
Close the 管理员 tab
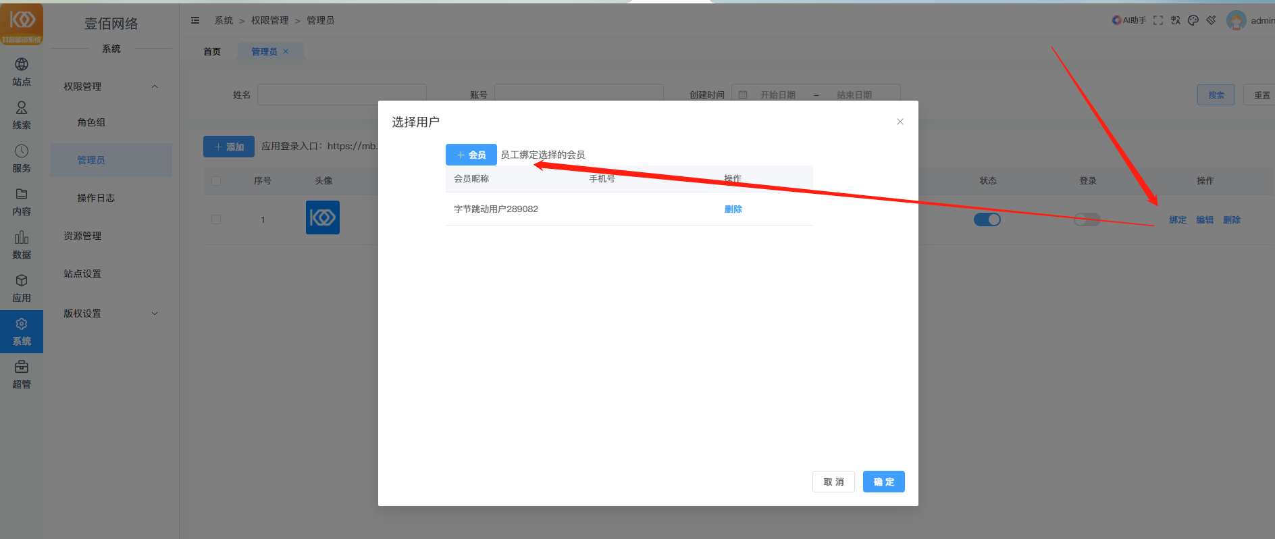click(286, 51)
